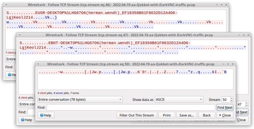Maximize the tcp.stream eq 50 window
The height and width of the screenshot is (129, 254).
(x=228, y=64)
